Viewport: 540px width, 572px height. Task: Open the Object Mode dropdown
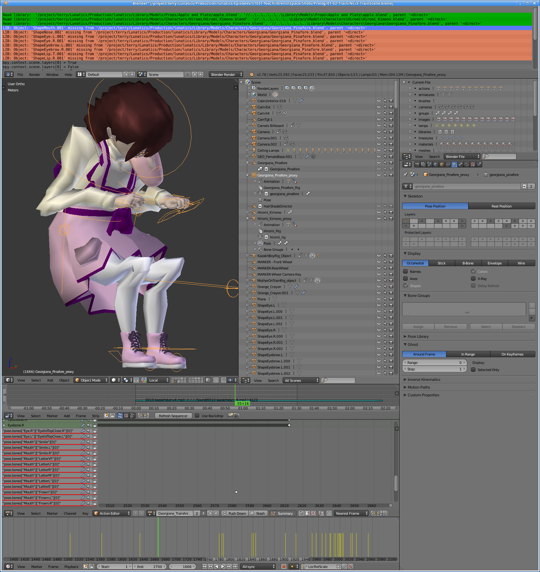click(91, 380)
